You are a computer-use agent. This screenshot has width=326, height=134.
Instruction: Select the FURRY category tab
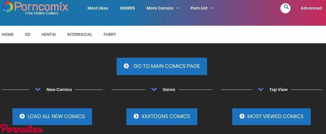(x=110, y=35)
